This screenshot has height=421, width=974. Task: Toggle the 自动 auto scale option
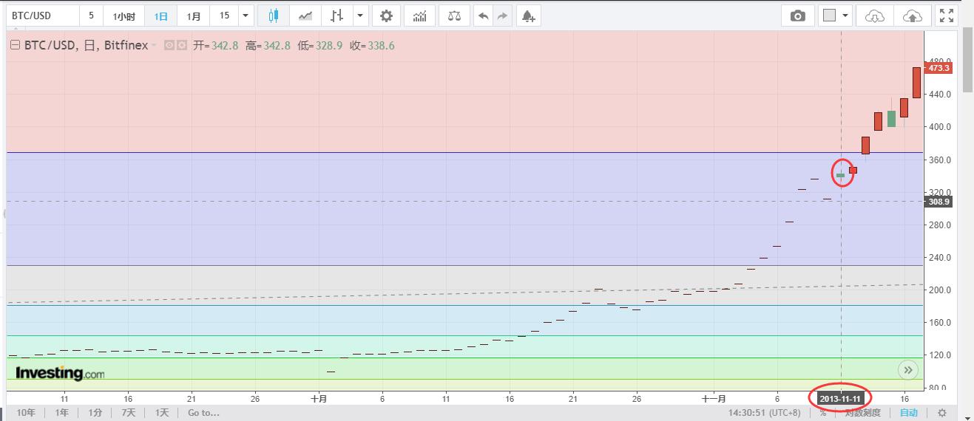[909, 413]
